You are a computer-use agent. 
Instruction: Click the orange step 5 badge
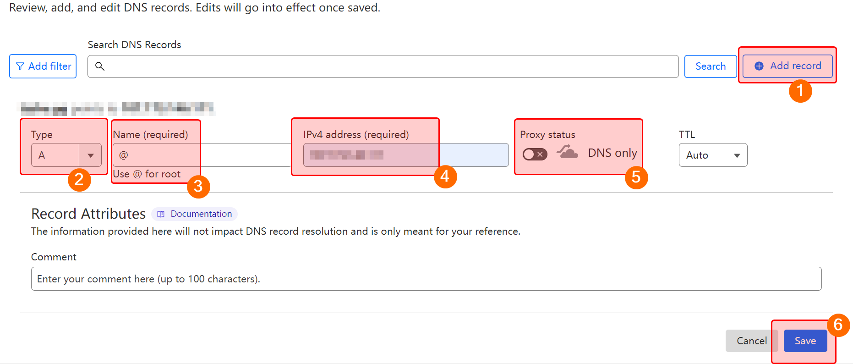point(636,177)
